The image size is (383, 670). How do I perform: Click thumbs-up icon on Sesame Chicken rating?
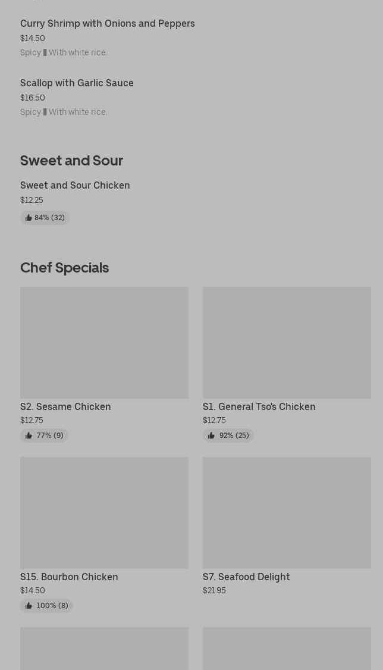(29, 436)
